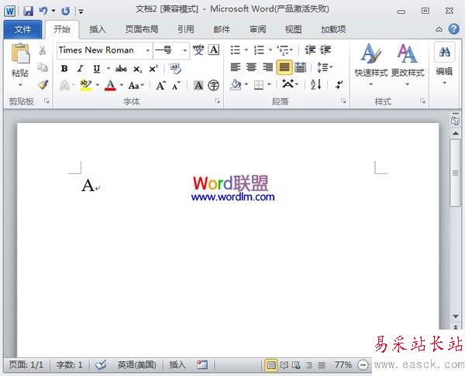The width and height of the screenshot is (465, 376).
Task: Toggle Distributed alignment
Action: [301, 67]
